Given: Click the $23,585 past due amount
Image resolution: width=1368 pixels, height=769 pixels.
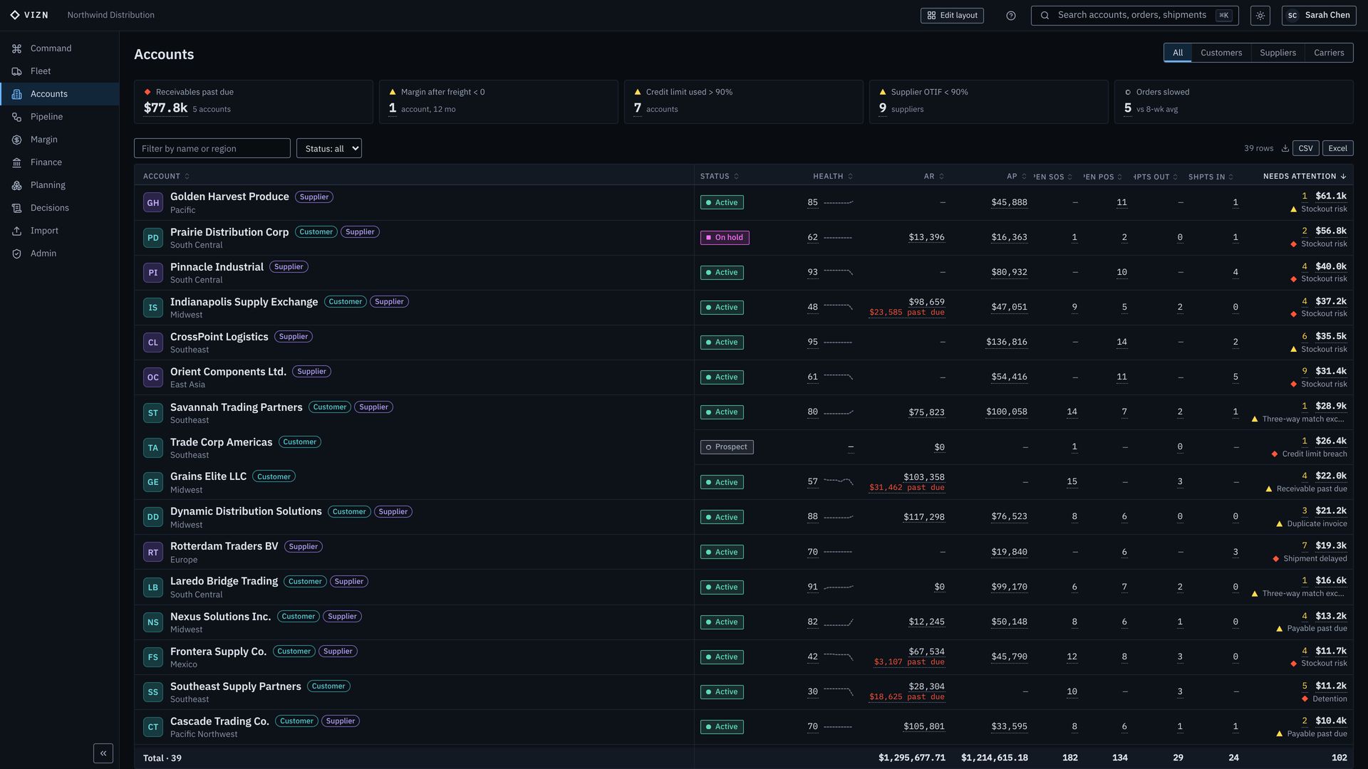Looking at the screenshot, I should (x=907, y=313).
